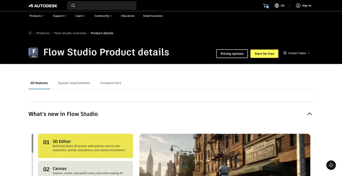Click the Sign in link text
Image resolution: width=342 pixels, height=176 pixels.
click(x=307, y=6)
